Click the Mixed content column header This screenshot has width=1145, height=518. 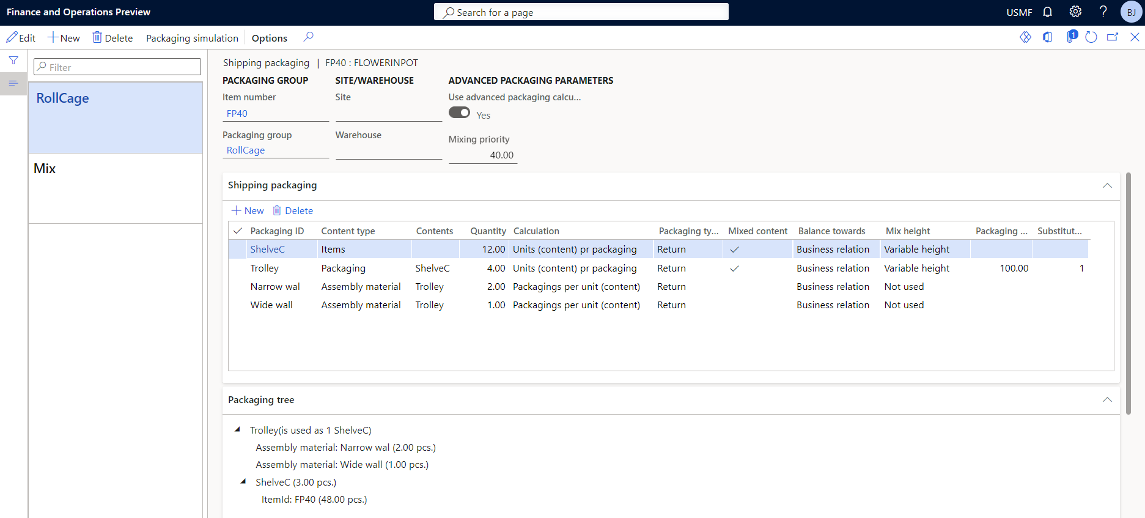[x=757, y=231]
